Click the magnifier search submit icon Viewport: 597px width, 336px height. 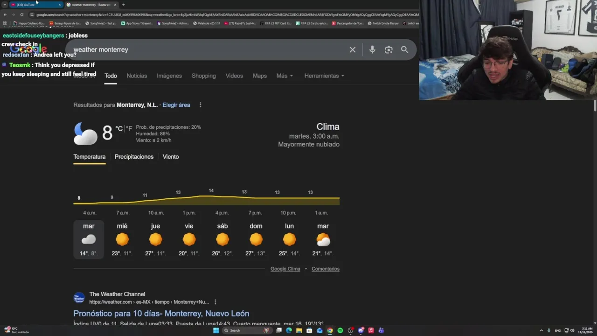coord(404,49)
